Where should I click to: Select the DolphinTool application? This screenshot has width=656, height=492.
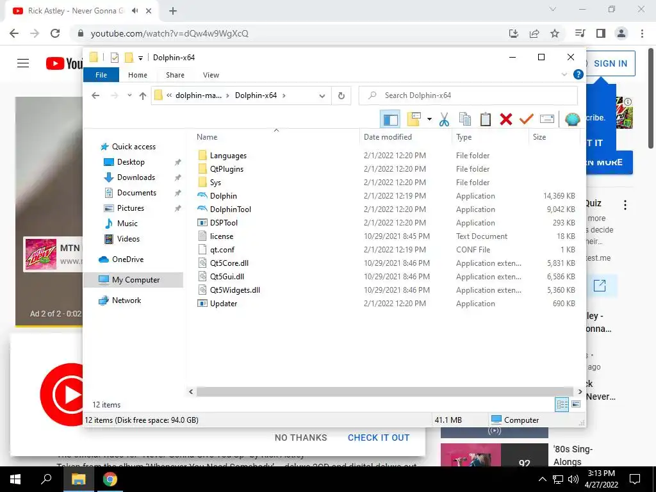click(x=231, y=209)
